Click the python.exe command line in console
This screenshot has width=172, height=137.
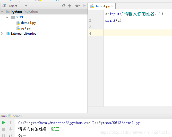[x=79, y=123]
